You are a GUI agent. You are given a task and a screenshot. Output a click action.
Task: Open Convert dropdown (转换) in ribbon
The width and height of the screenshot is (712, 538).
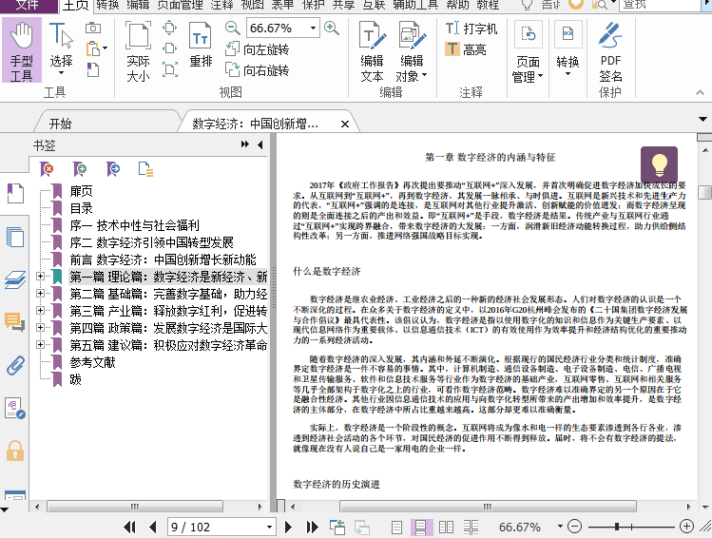point(568,50)
